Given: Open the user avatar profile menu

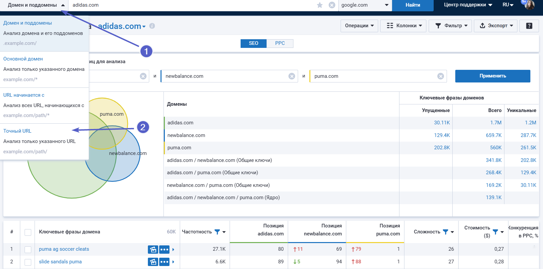Looking at the screenshot, I should [529, 5].
